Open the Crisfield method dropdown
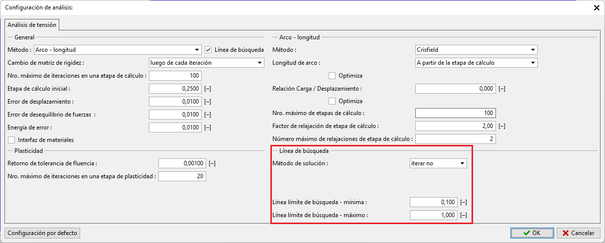 pyautogui.click(x=476, y=50)
